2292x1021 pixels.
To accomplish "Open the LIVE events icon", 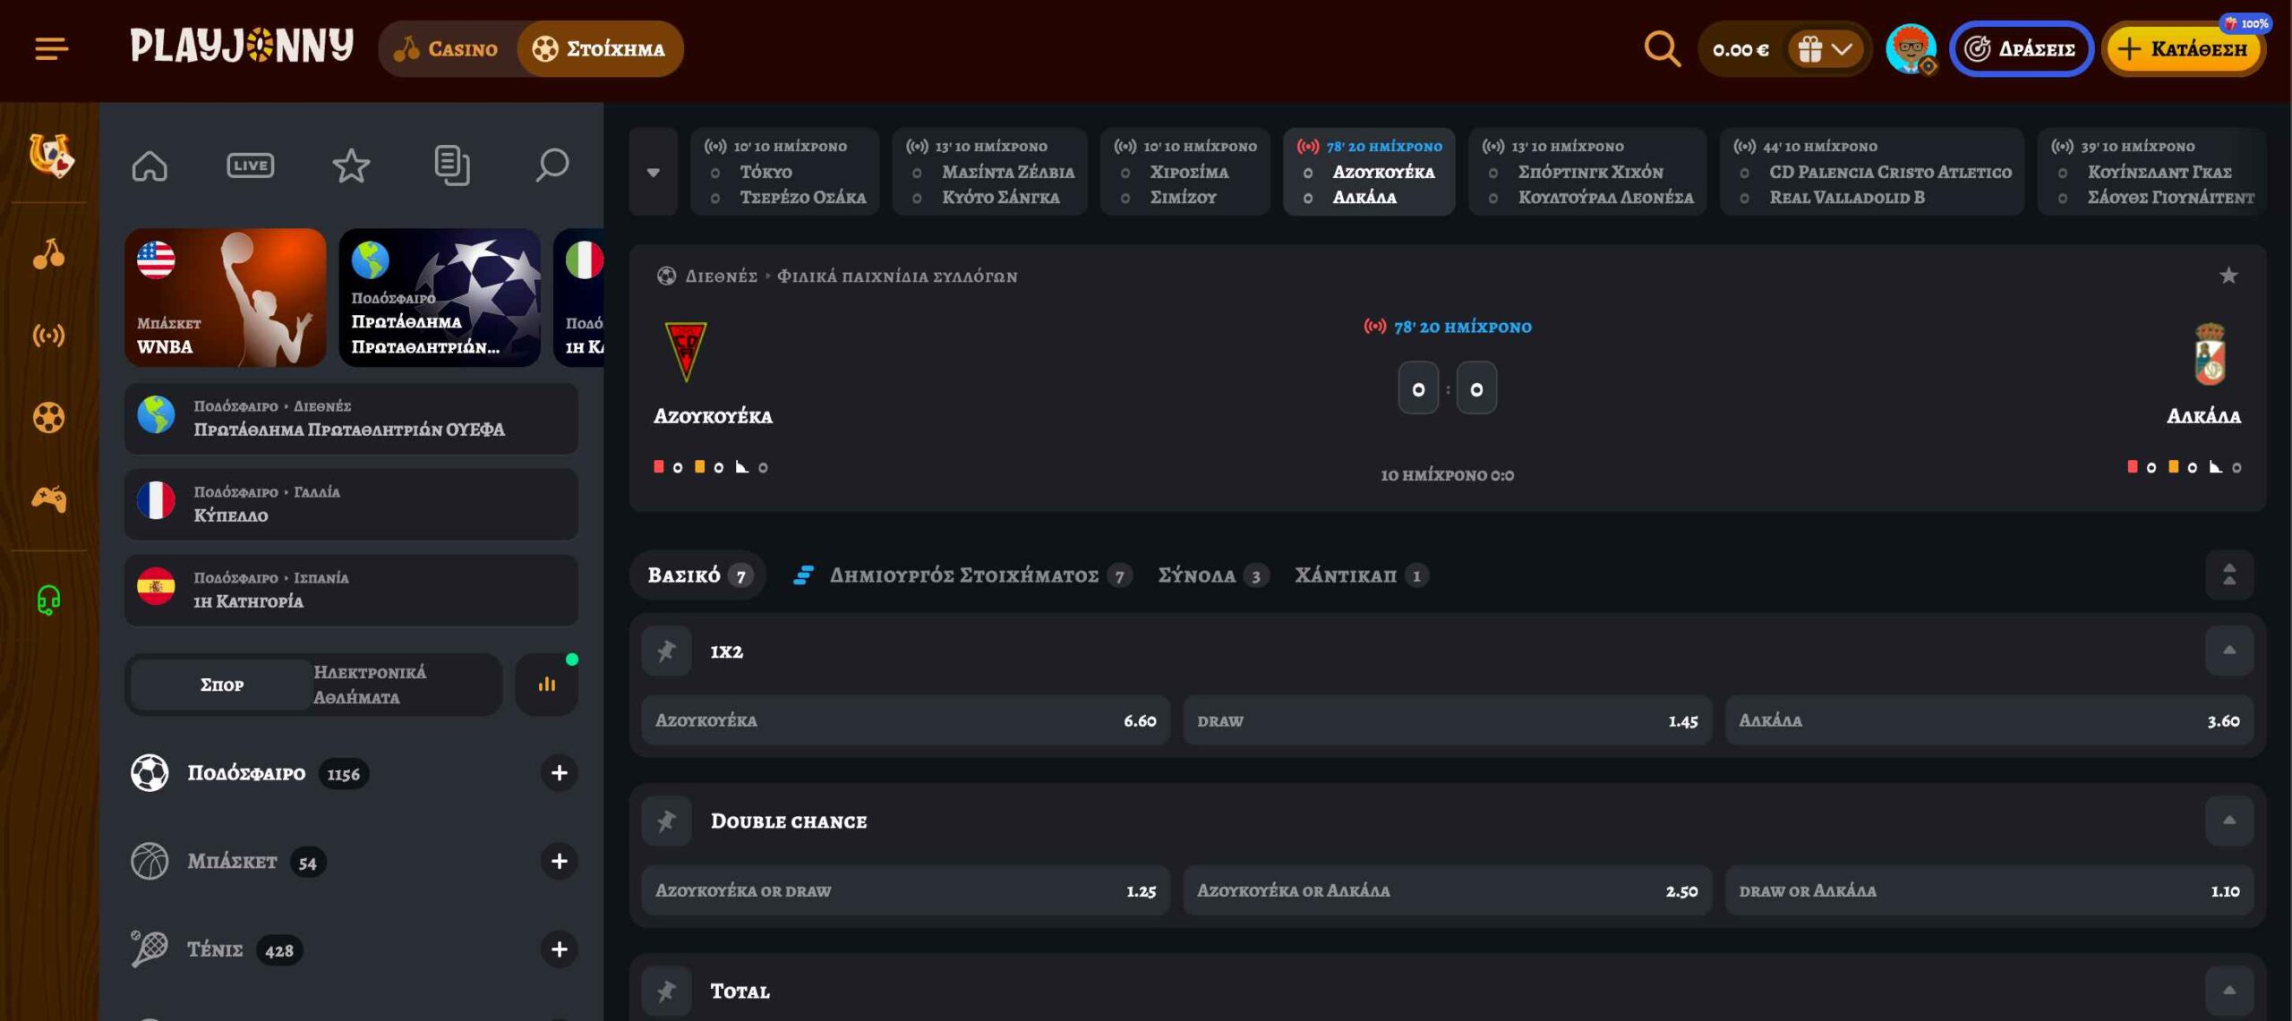I will [x=250, y=166].
